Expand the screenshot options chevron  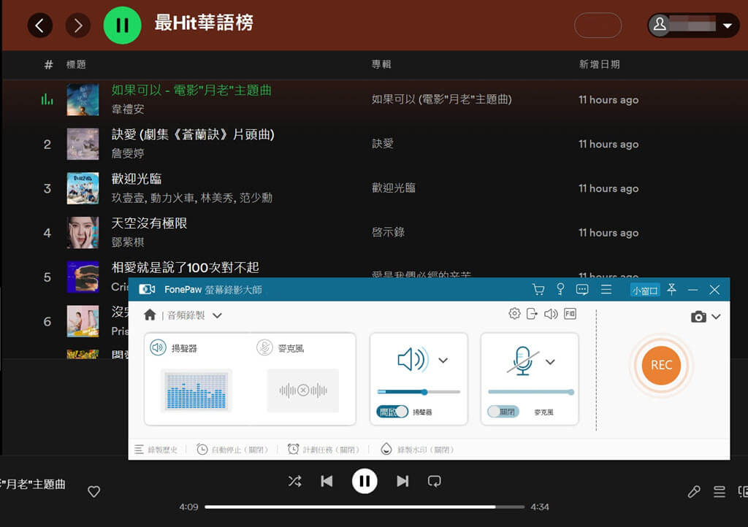[x=716, y=317]
